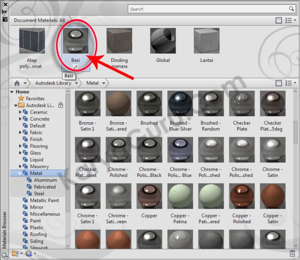Image resolution: width=300 pixels, height=260 pixels.
Task: Pick the Bronze - Satin 1 material swatch
Action: 88,103
